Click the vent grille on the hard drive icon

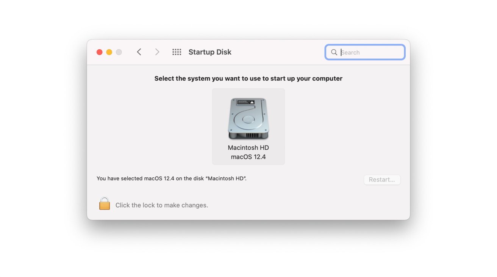point(252,135)
